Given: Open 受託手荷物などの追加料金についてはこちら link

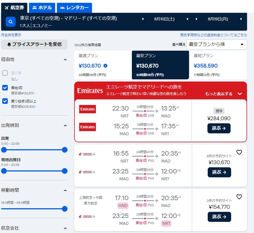Looking at the screenshot, I should [x=214, y=35].
